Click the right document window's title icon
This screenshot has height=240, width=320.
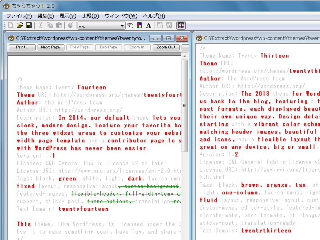(x=199, y=38)
